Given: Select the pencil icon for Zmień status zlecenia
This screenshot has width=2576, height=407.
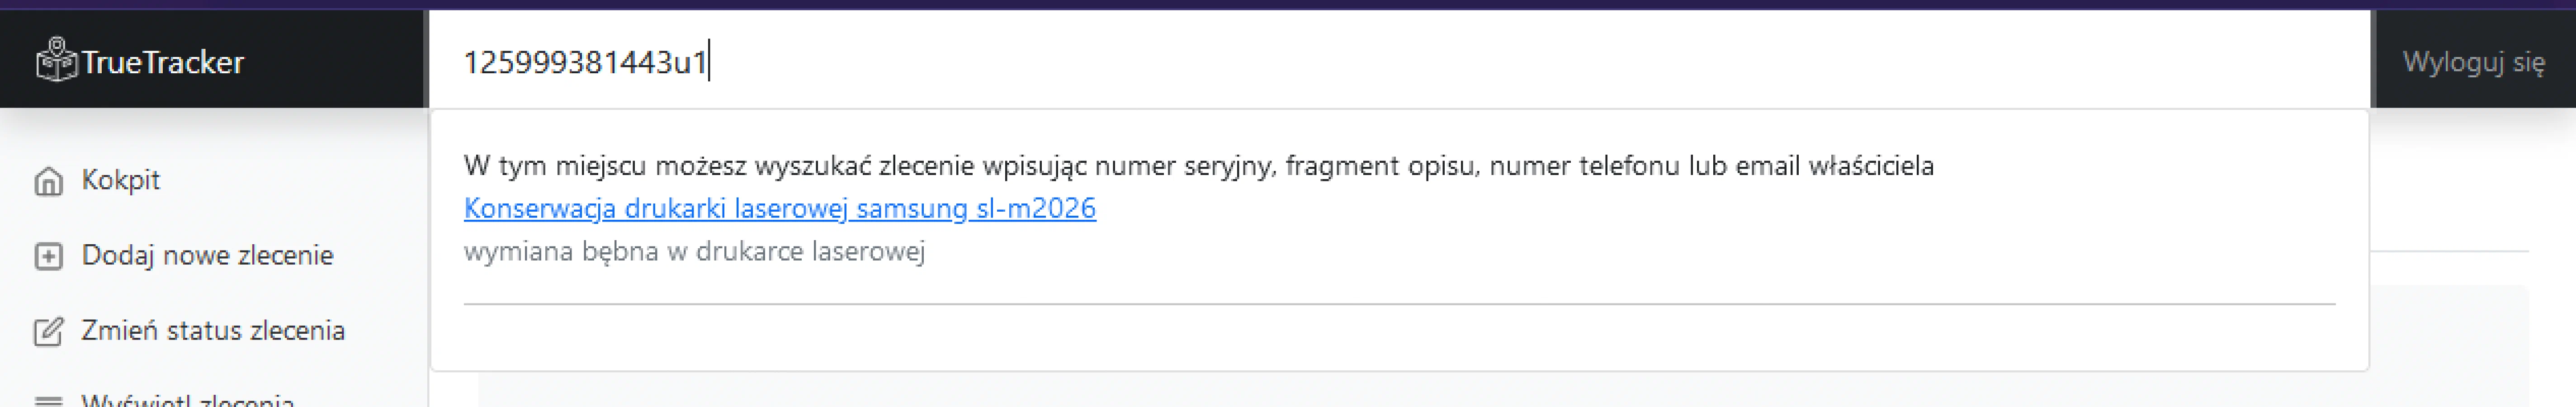Looking at the screenshot, I should tap(47, 330).
